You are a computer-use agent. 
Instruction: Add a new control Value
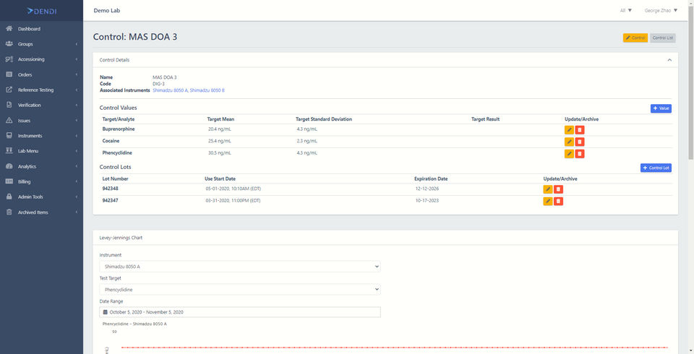click(661, 108)
